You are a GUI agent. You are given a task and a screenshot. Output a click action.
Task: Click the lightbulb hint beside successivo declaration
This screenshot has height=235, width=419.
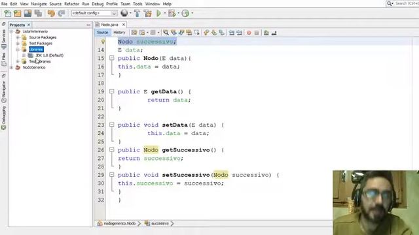tap(103, 42)
